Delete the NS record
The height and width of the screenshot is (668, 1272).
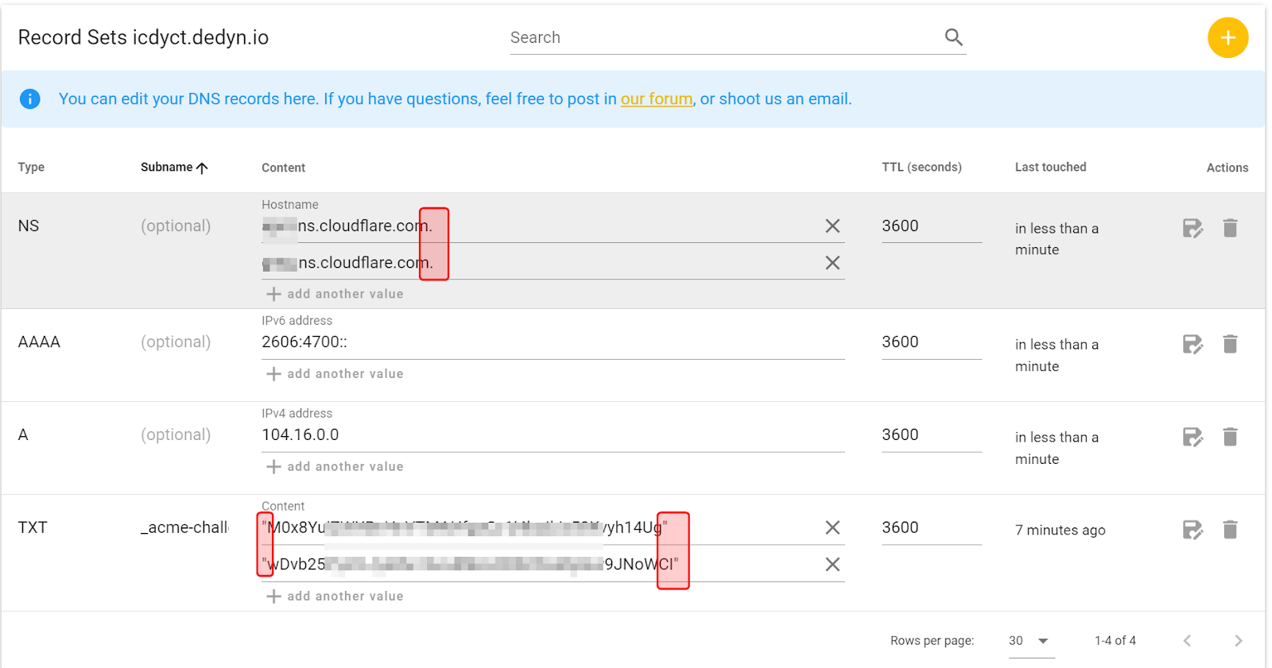point(1230,229)
